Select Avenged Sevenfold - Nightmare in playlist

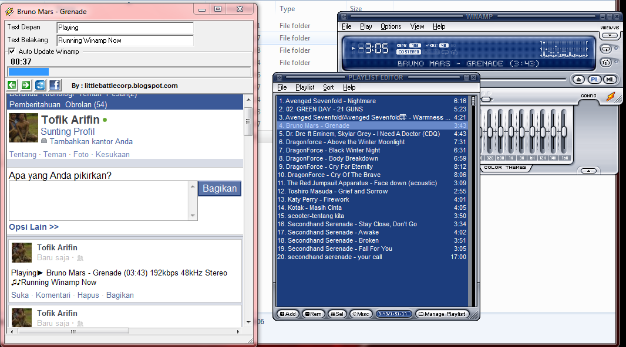372,101
